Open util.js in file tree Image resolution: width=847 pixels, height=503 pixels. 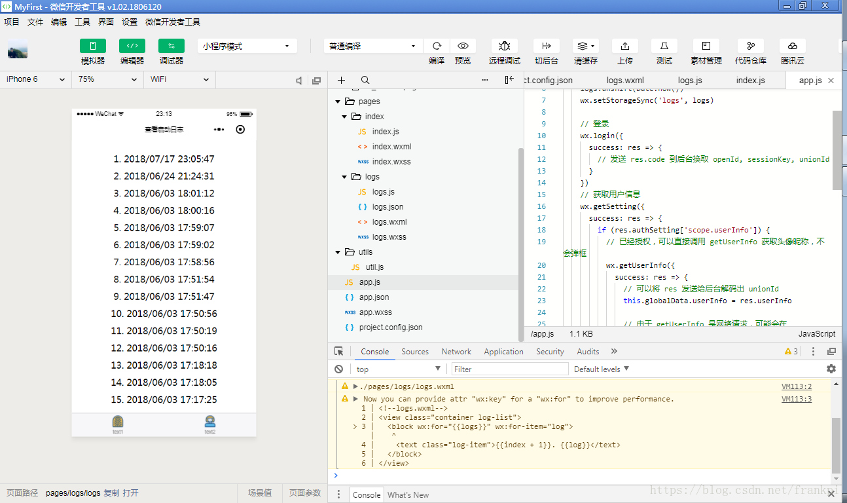pyautogui.click(x=374, y=267)
